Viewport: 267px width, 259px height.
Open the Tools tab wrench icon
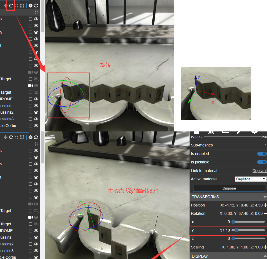pos(239,132)
